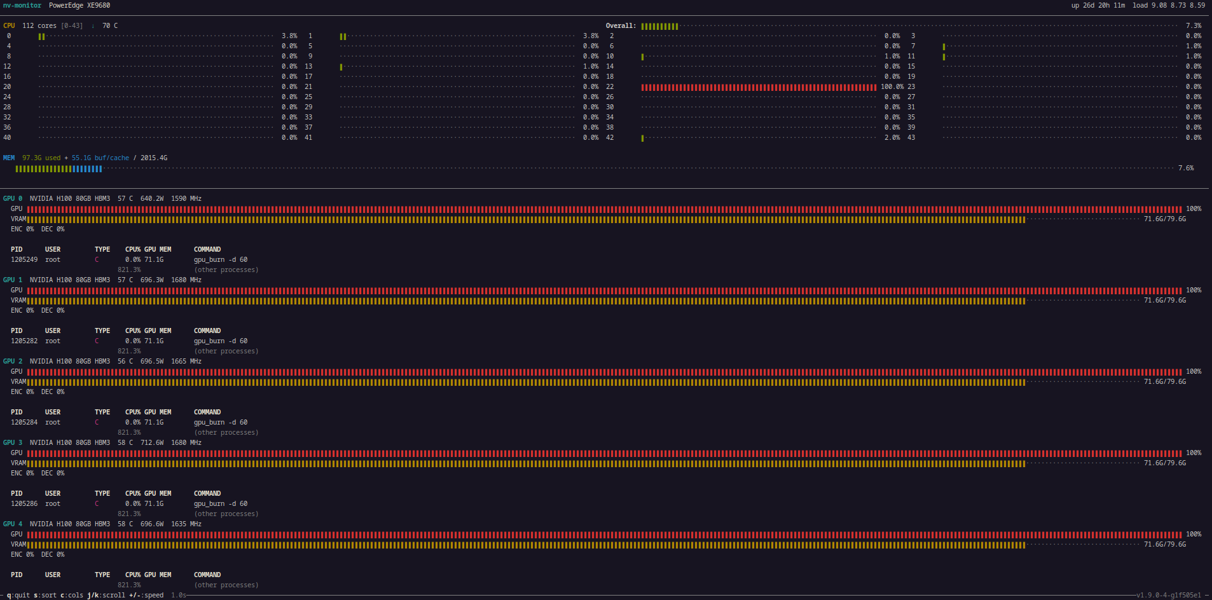Click the s:sort shortcut hint
The width and height of the screenshot is (1212, 600).
pos(45,596)
